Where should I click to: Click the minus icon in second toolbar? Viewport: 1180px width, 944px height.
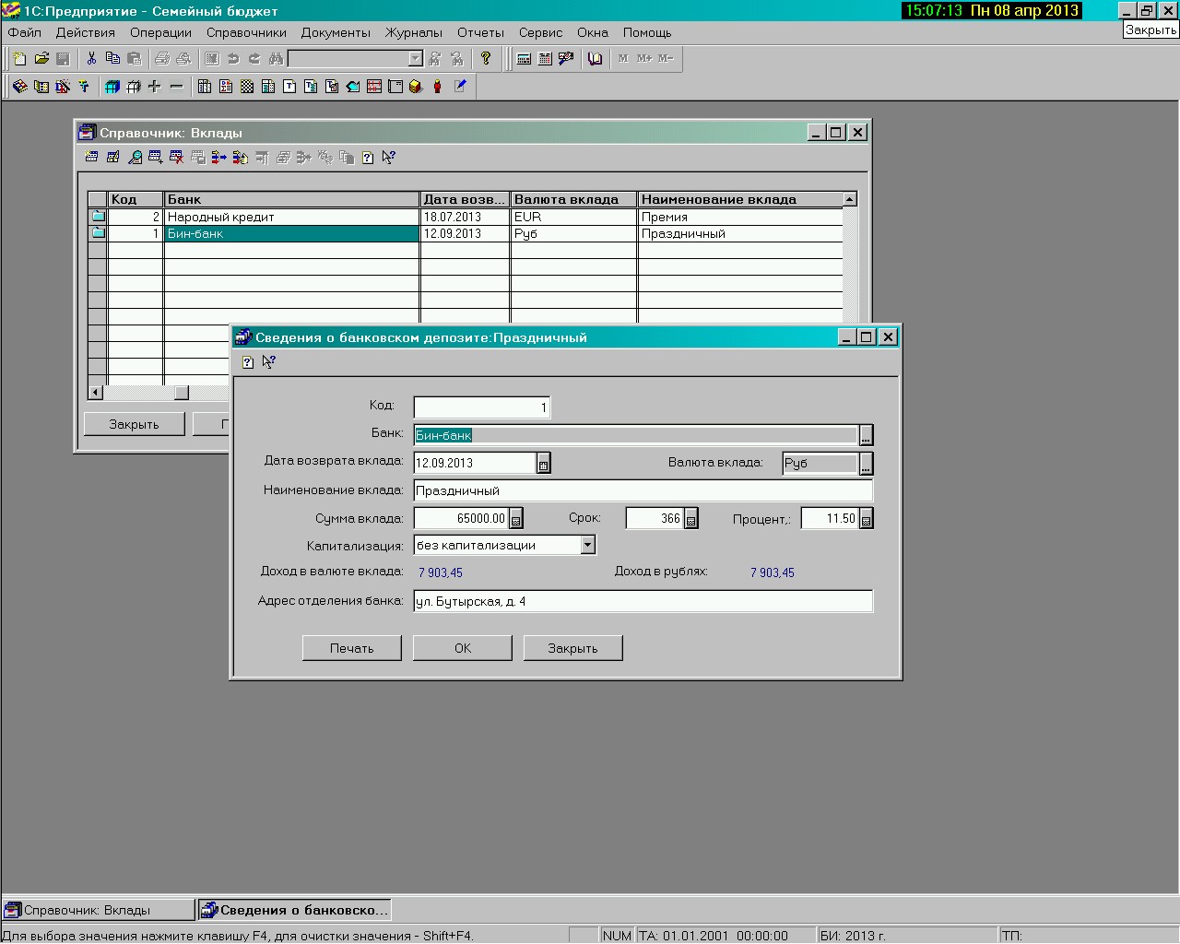(x=176, y=87)
